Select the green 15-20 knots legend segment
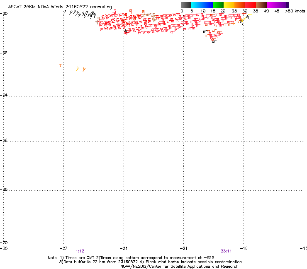Viewport: 307px width, 269px height. (218, 5)
